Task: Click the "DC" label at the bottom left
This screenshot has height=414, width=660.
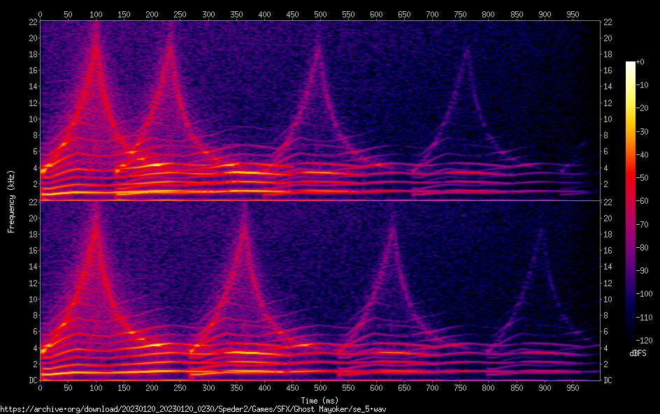Action: coord(31,380)
